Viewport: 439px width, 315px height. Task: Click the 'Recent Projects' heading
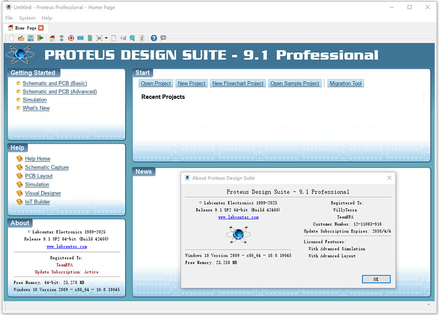coord(163,97)
